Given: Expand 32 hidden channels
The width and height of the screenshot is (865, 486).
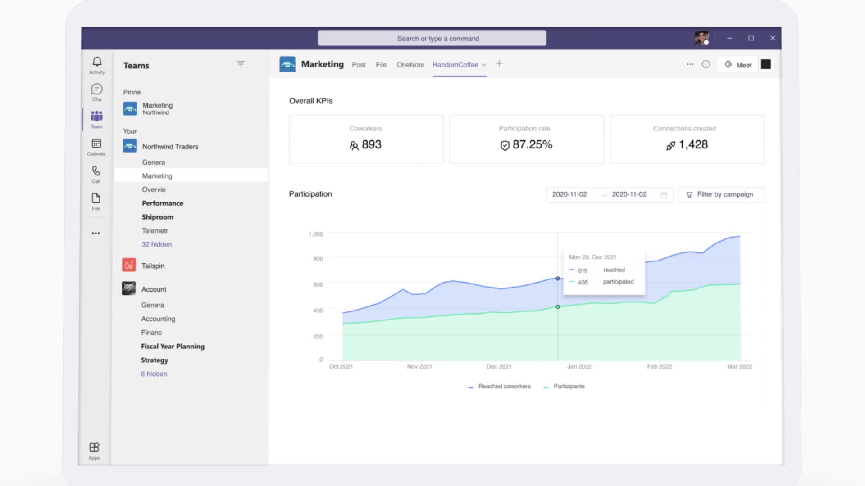Looking at the screenshot, I should (x=157, y=244).
